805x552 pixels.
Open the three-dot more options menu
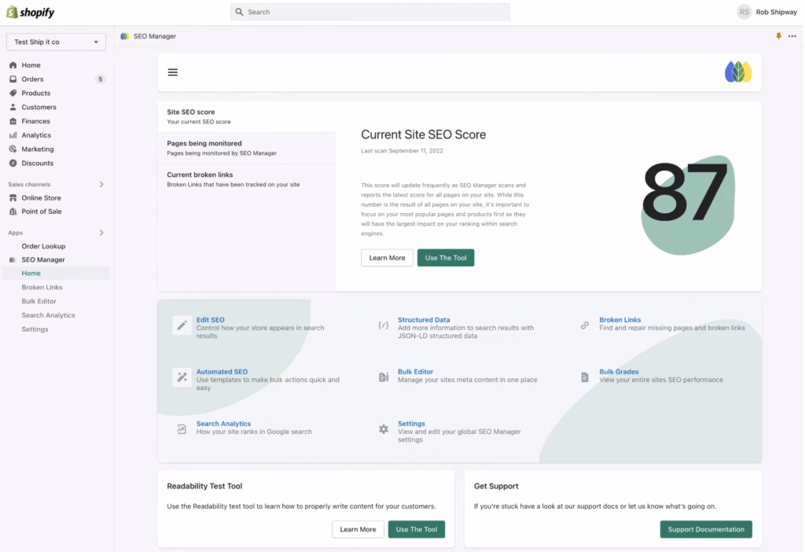(x=792, y=35)
